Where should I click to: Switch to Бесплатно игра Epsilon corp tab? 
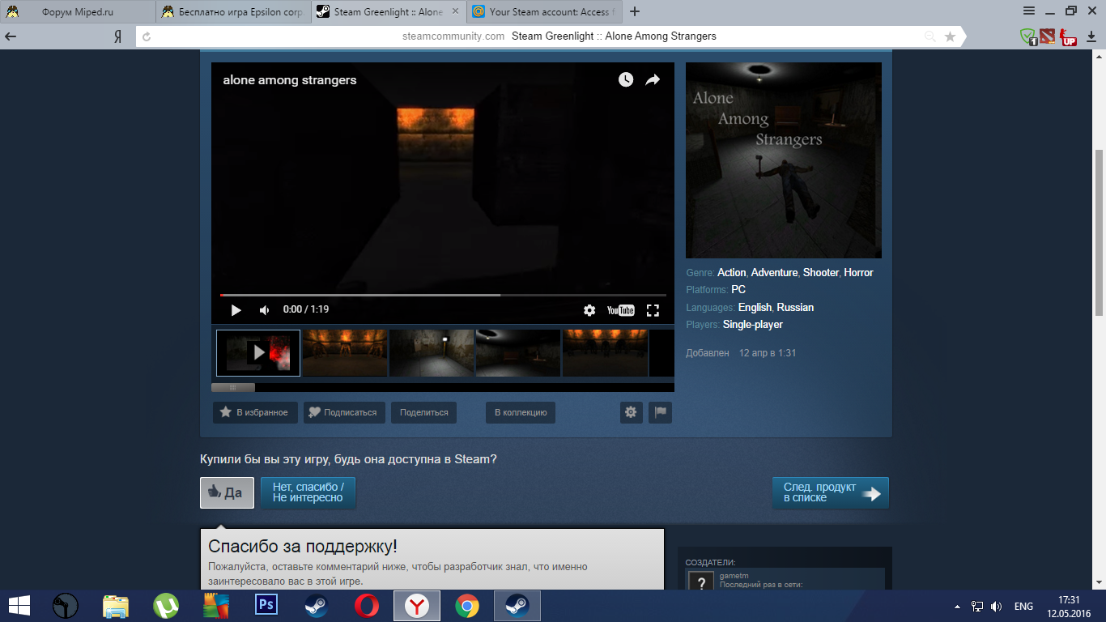point(232,12)
